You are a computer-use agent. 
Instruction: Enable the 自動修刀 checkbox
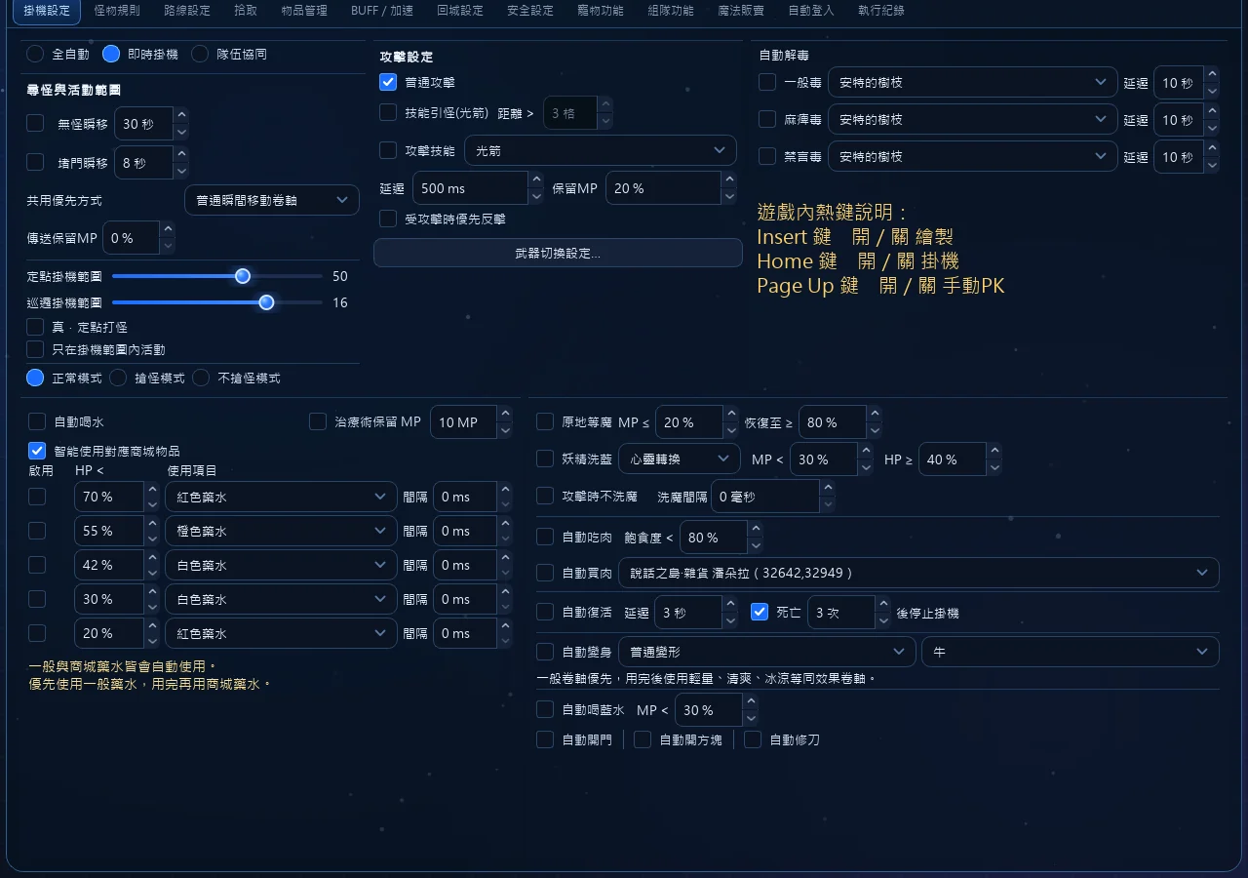pyautogui.click(x=753, y=739)
